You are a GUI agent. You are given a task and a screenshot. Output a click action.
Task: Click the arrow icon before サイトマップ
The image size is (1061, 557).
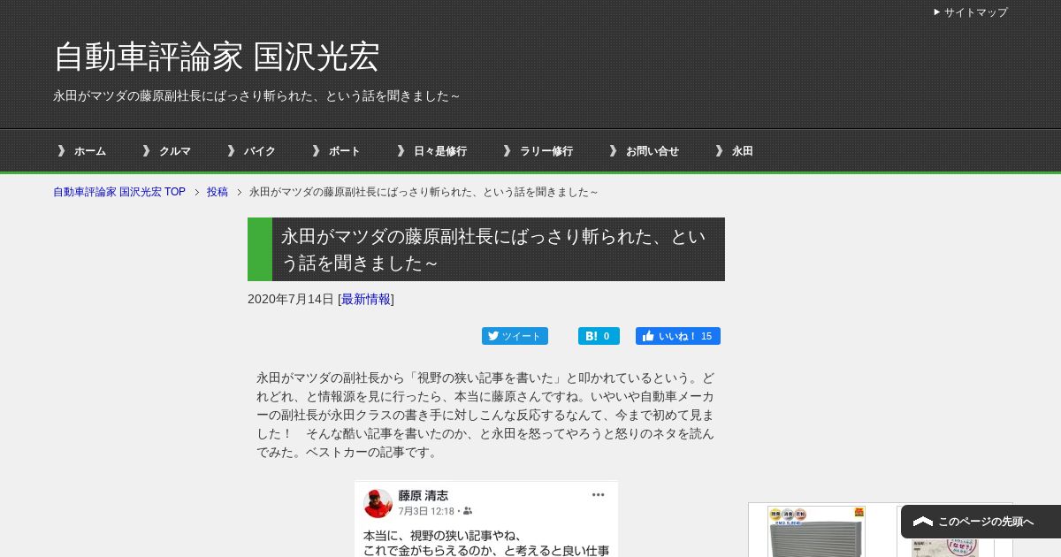(937, 12)
